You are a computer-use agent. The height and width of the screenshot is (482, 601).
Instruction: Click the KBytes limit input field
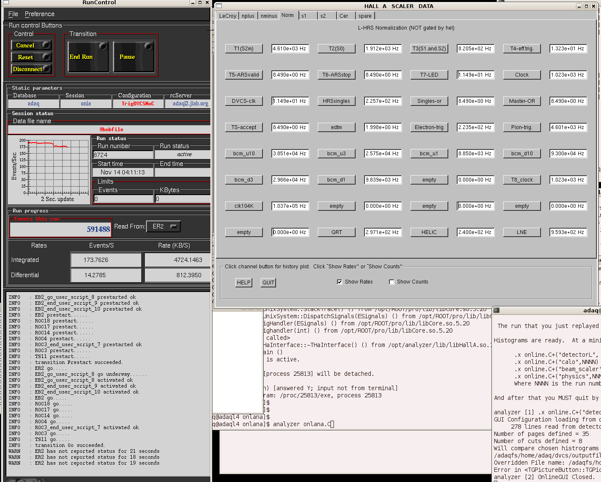182,199
